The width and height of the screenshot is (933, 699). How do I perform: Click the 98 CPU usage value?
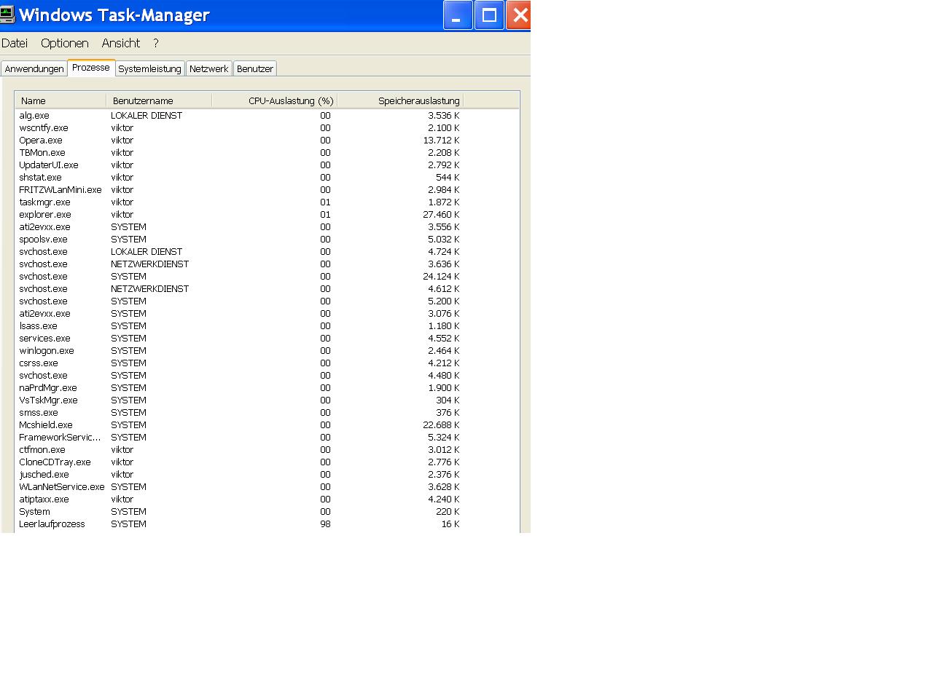325,524
